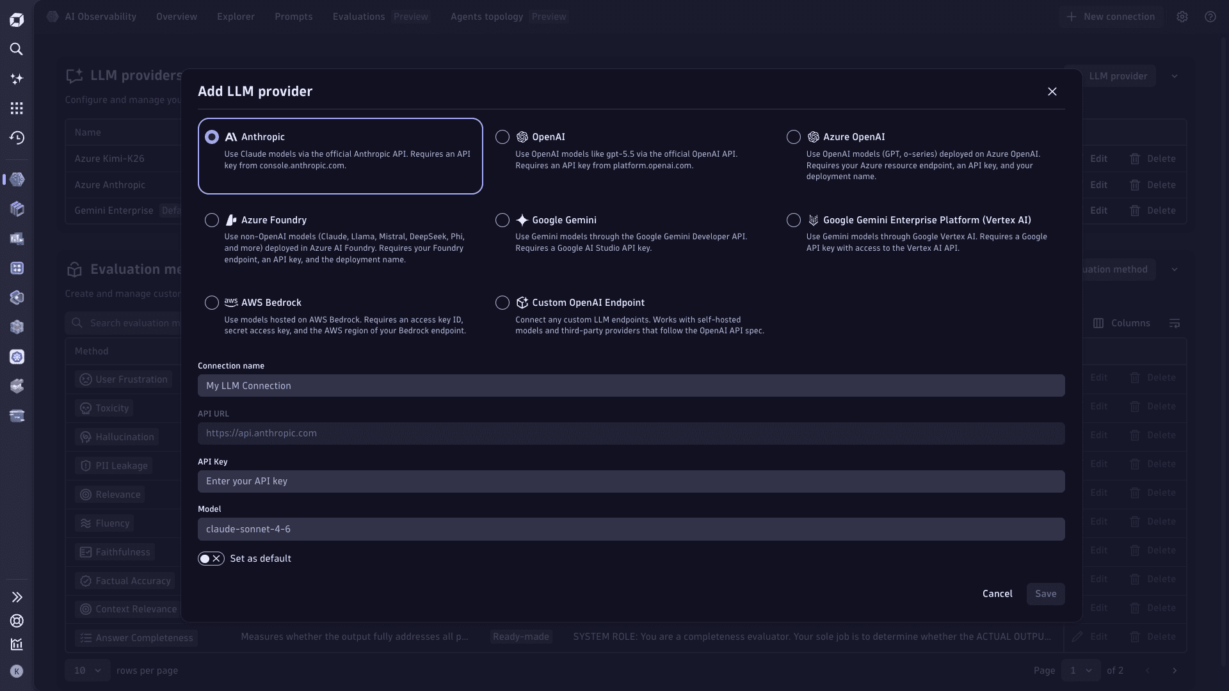Open the PII Leakage evaluation method
Viewport: 1229px width, 691px height.
pyautogui.click(x=113, y=466)
